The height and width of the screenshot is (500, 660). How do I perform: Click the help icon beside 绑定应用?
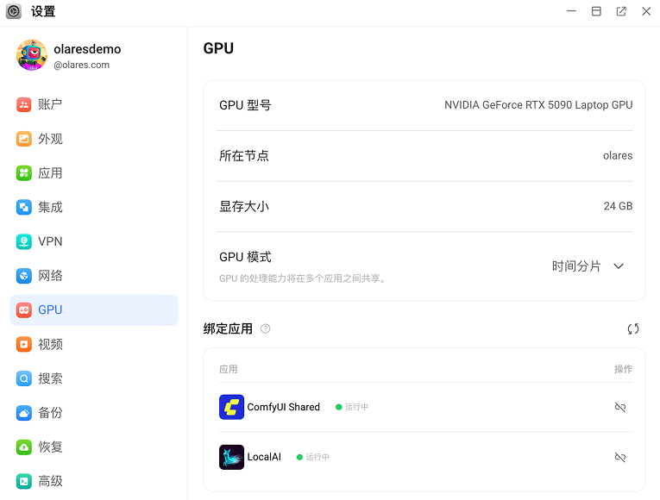[265, 328]
